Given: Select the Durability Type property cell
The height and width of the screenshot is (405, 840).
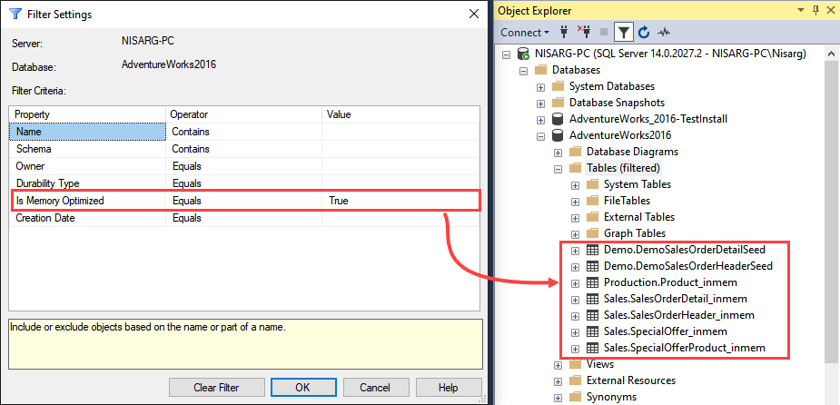Looking at the screenshot, I should [87, 183].
